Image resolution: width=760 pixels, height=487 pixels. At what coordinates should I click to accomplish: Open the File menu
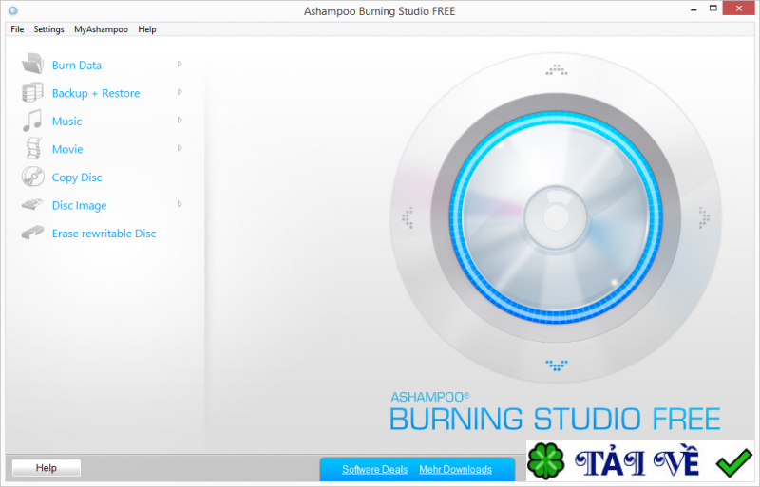tap(17, 29)
